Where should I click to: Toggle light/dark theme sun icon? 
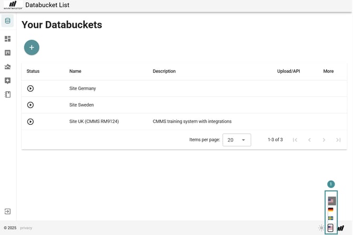tap(321, 228)
